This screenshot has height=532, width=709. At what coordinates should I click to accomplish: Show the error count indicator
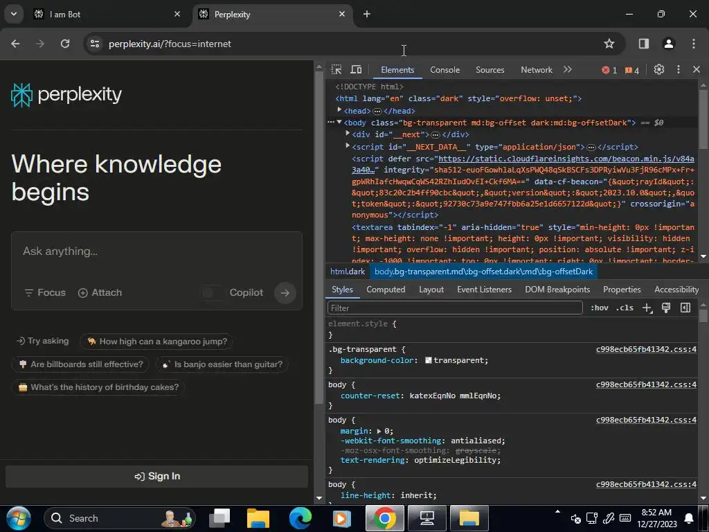point(609,70)
